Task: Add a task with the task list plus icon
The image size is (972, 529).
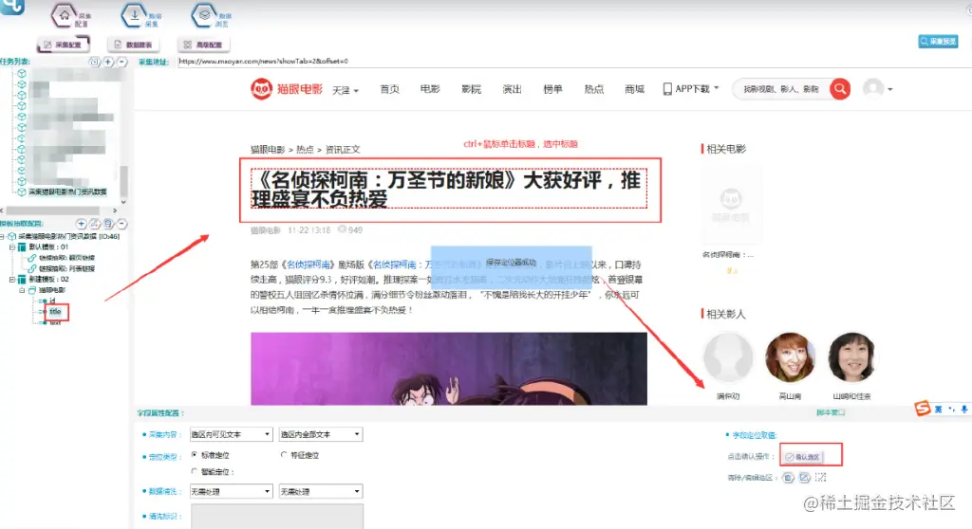Action: coord(108,62)
